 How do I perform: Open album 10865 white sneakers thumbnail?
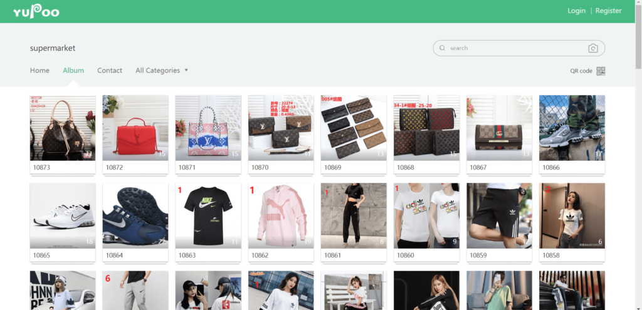point(63,215)
